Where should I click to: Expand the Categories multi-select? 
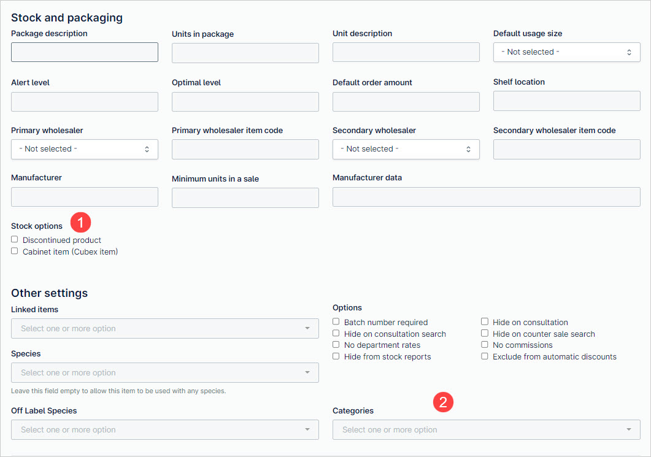486,429
